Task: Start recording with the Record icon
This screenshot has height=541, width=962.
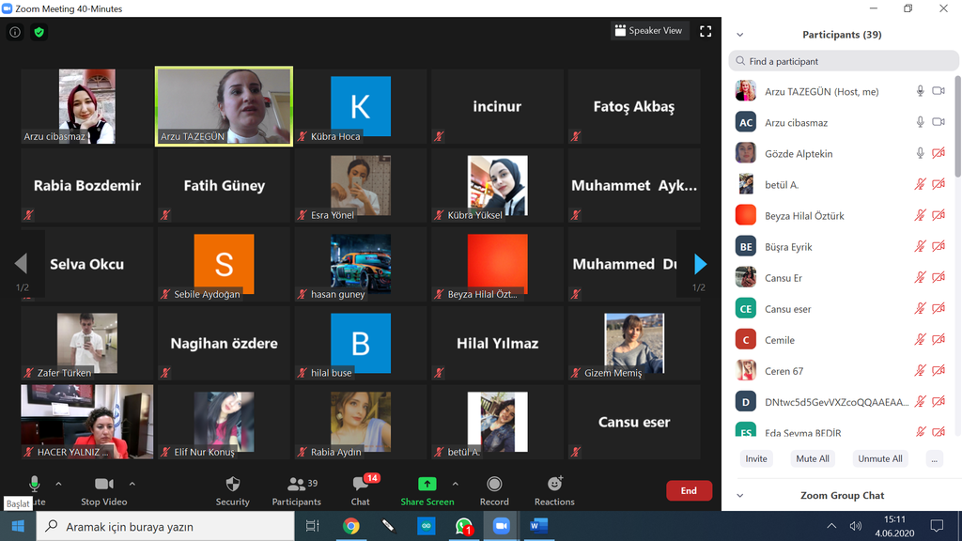Action: point(494,485)
